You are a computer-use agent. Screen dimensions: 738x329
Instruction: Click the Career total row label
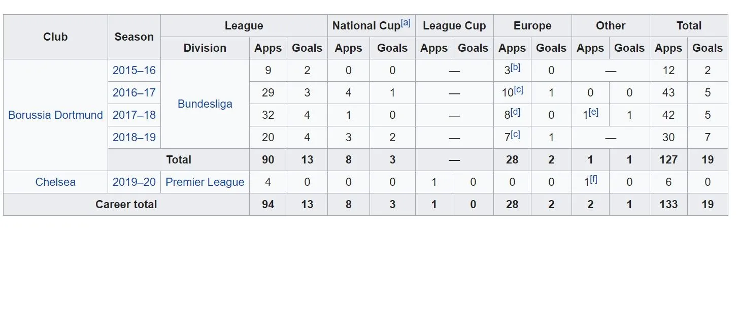coord(126,205)
